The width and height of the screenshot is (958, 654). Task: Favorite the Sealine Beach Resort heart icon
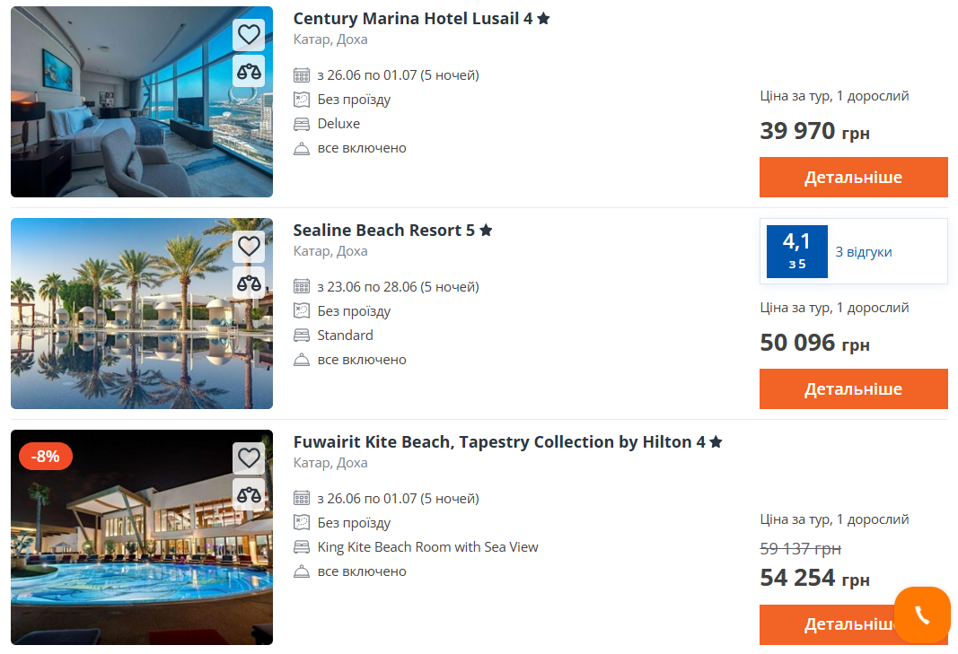pos(249,247)
